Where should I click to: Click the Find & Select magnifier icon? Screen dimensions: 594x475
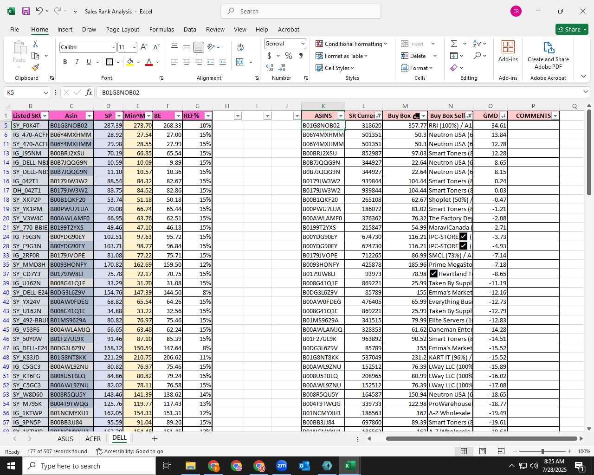(477, 56)
